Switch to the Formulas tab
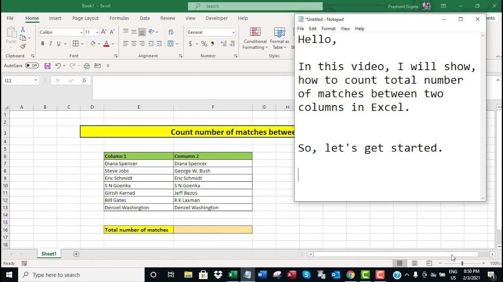Viewport: 503px width, 282px height. point(119,18)
